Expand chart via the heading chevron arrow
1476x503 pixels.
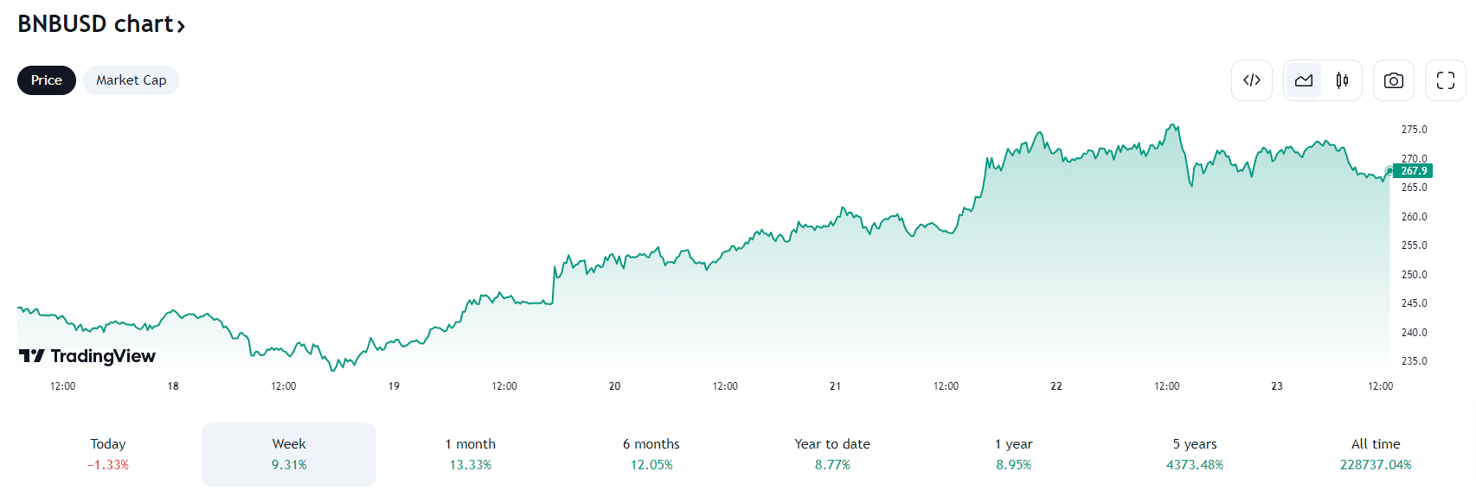[181, 27]
